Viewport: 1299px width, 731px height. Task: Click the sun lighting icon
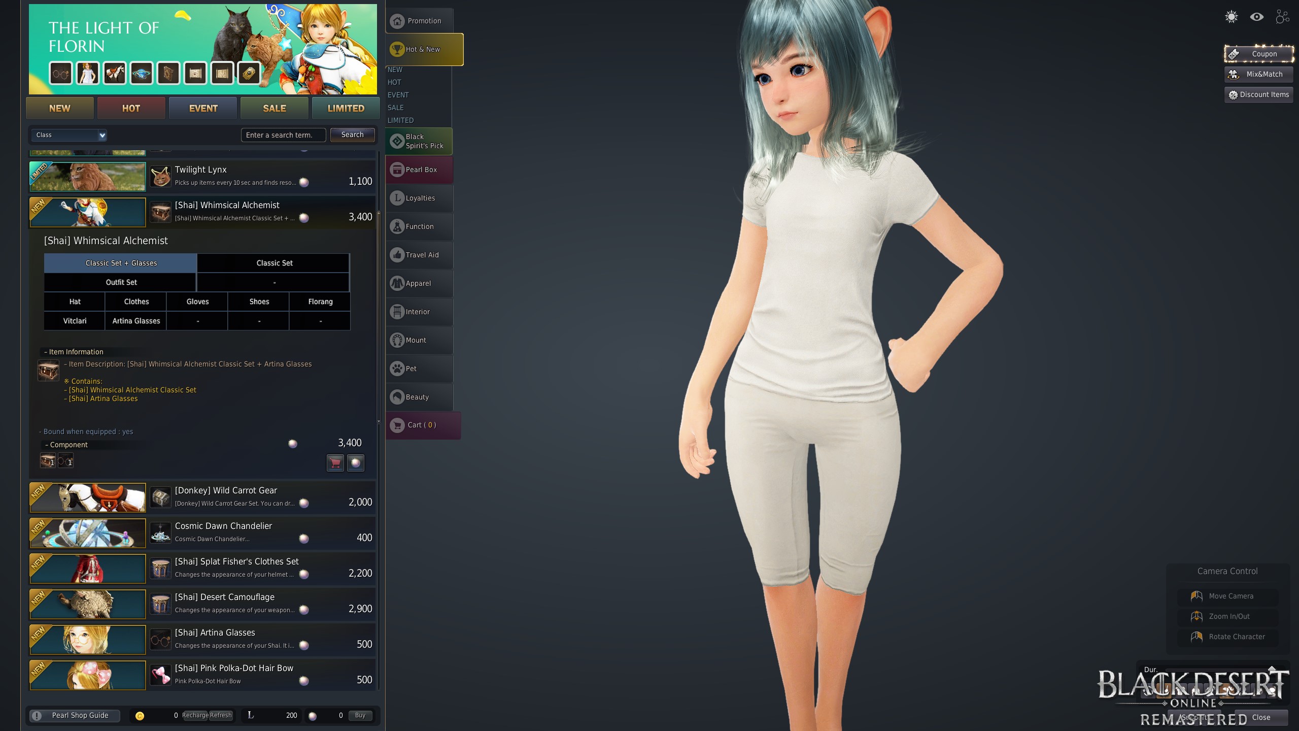coord(1231,17)
